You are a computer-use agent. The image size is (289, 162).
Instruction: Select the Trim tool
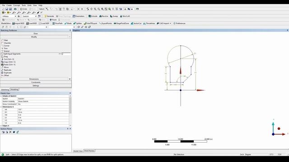point(5,48)
